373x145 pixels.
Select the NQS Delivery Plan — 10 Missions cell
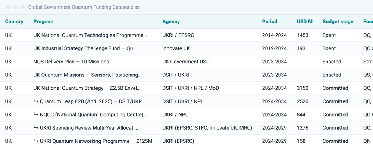tap(71, 62)
